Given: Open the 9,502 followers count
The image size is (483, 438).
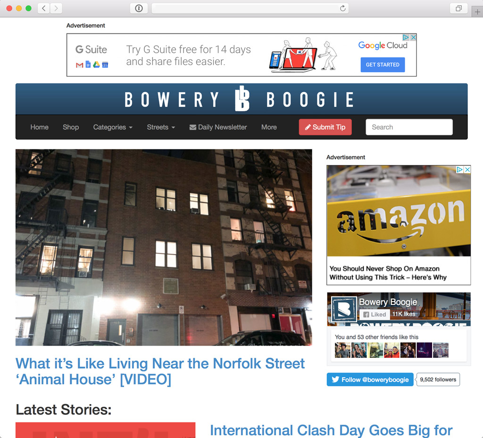Looking at the screenshot, I should (438, 380).
